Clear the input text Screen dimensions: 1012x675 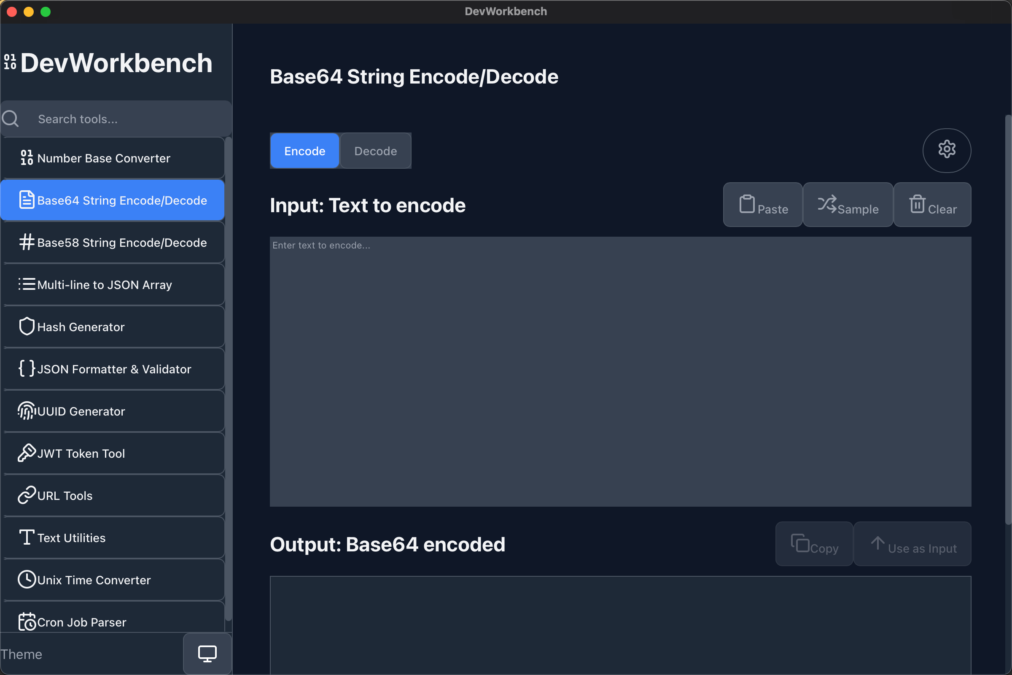932,205
